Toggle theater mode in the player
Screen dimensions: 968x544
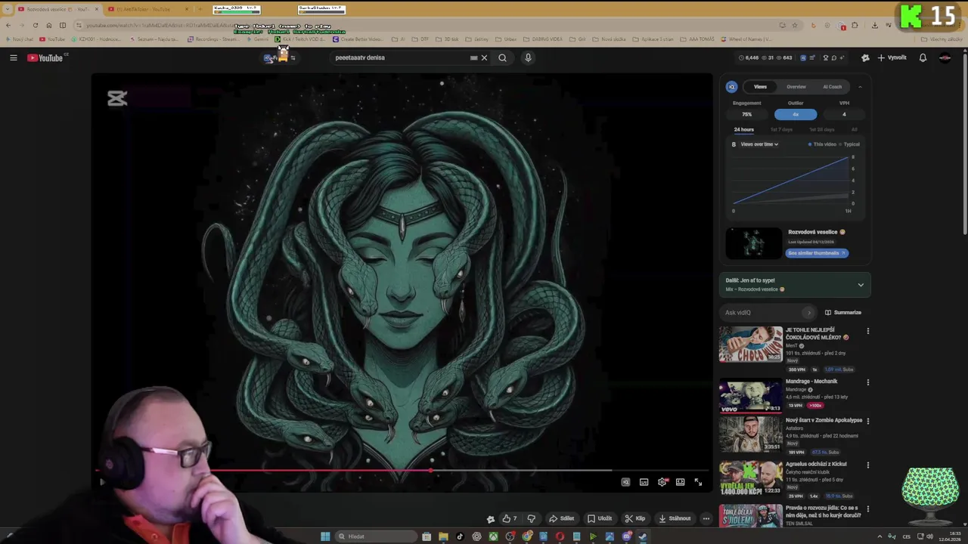(x=680, y=482)
